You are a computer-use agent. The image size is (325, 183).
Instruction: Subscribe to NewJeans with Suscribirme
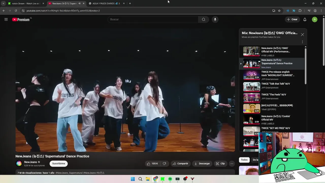(x=59, y=164)
